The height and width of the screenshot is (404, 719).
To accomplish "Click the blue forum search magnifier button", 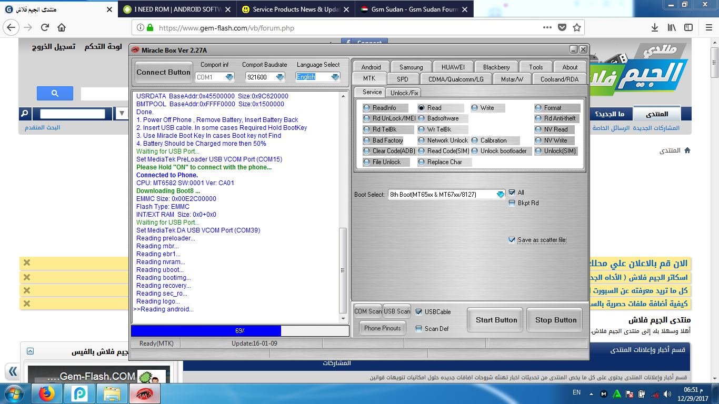I will (x=55, y=94).
